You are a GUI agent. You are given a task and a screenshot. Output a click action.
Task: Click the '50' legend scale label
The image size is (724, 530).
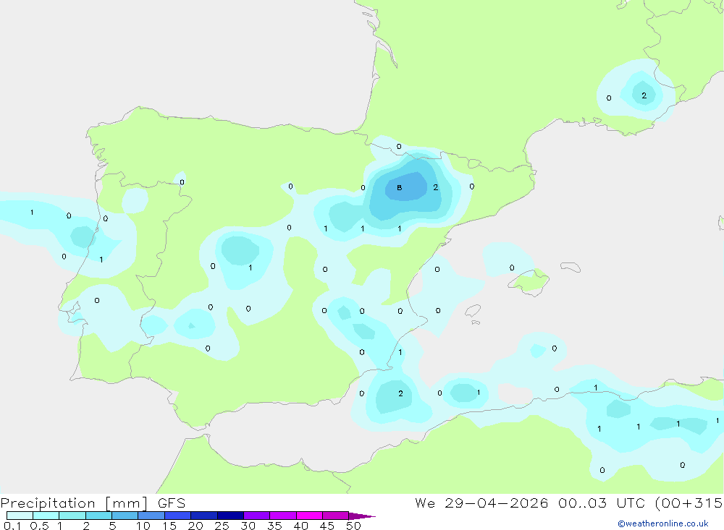click(x=353, y=526)
